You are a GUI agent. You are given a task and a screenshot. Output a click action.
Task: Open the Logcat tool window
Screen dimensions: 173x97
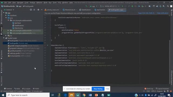tap(26, 89)
